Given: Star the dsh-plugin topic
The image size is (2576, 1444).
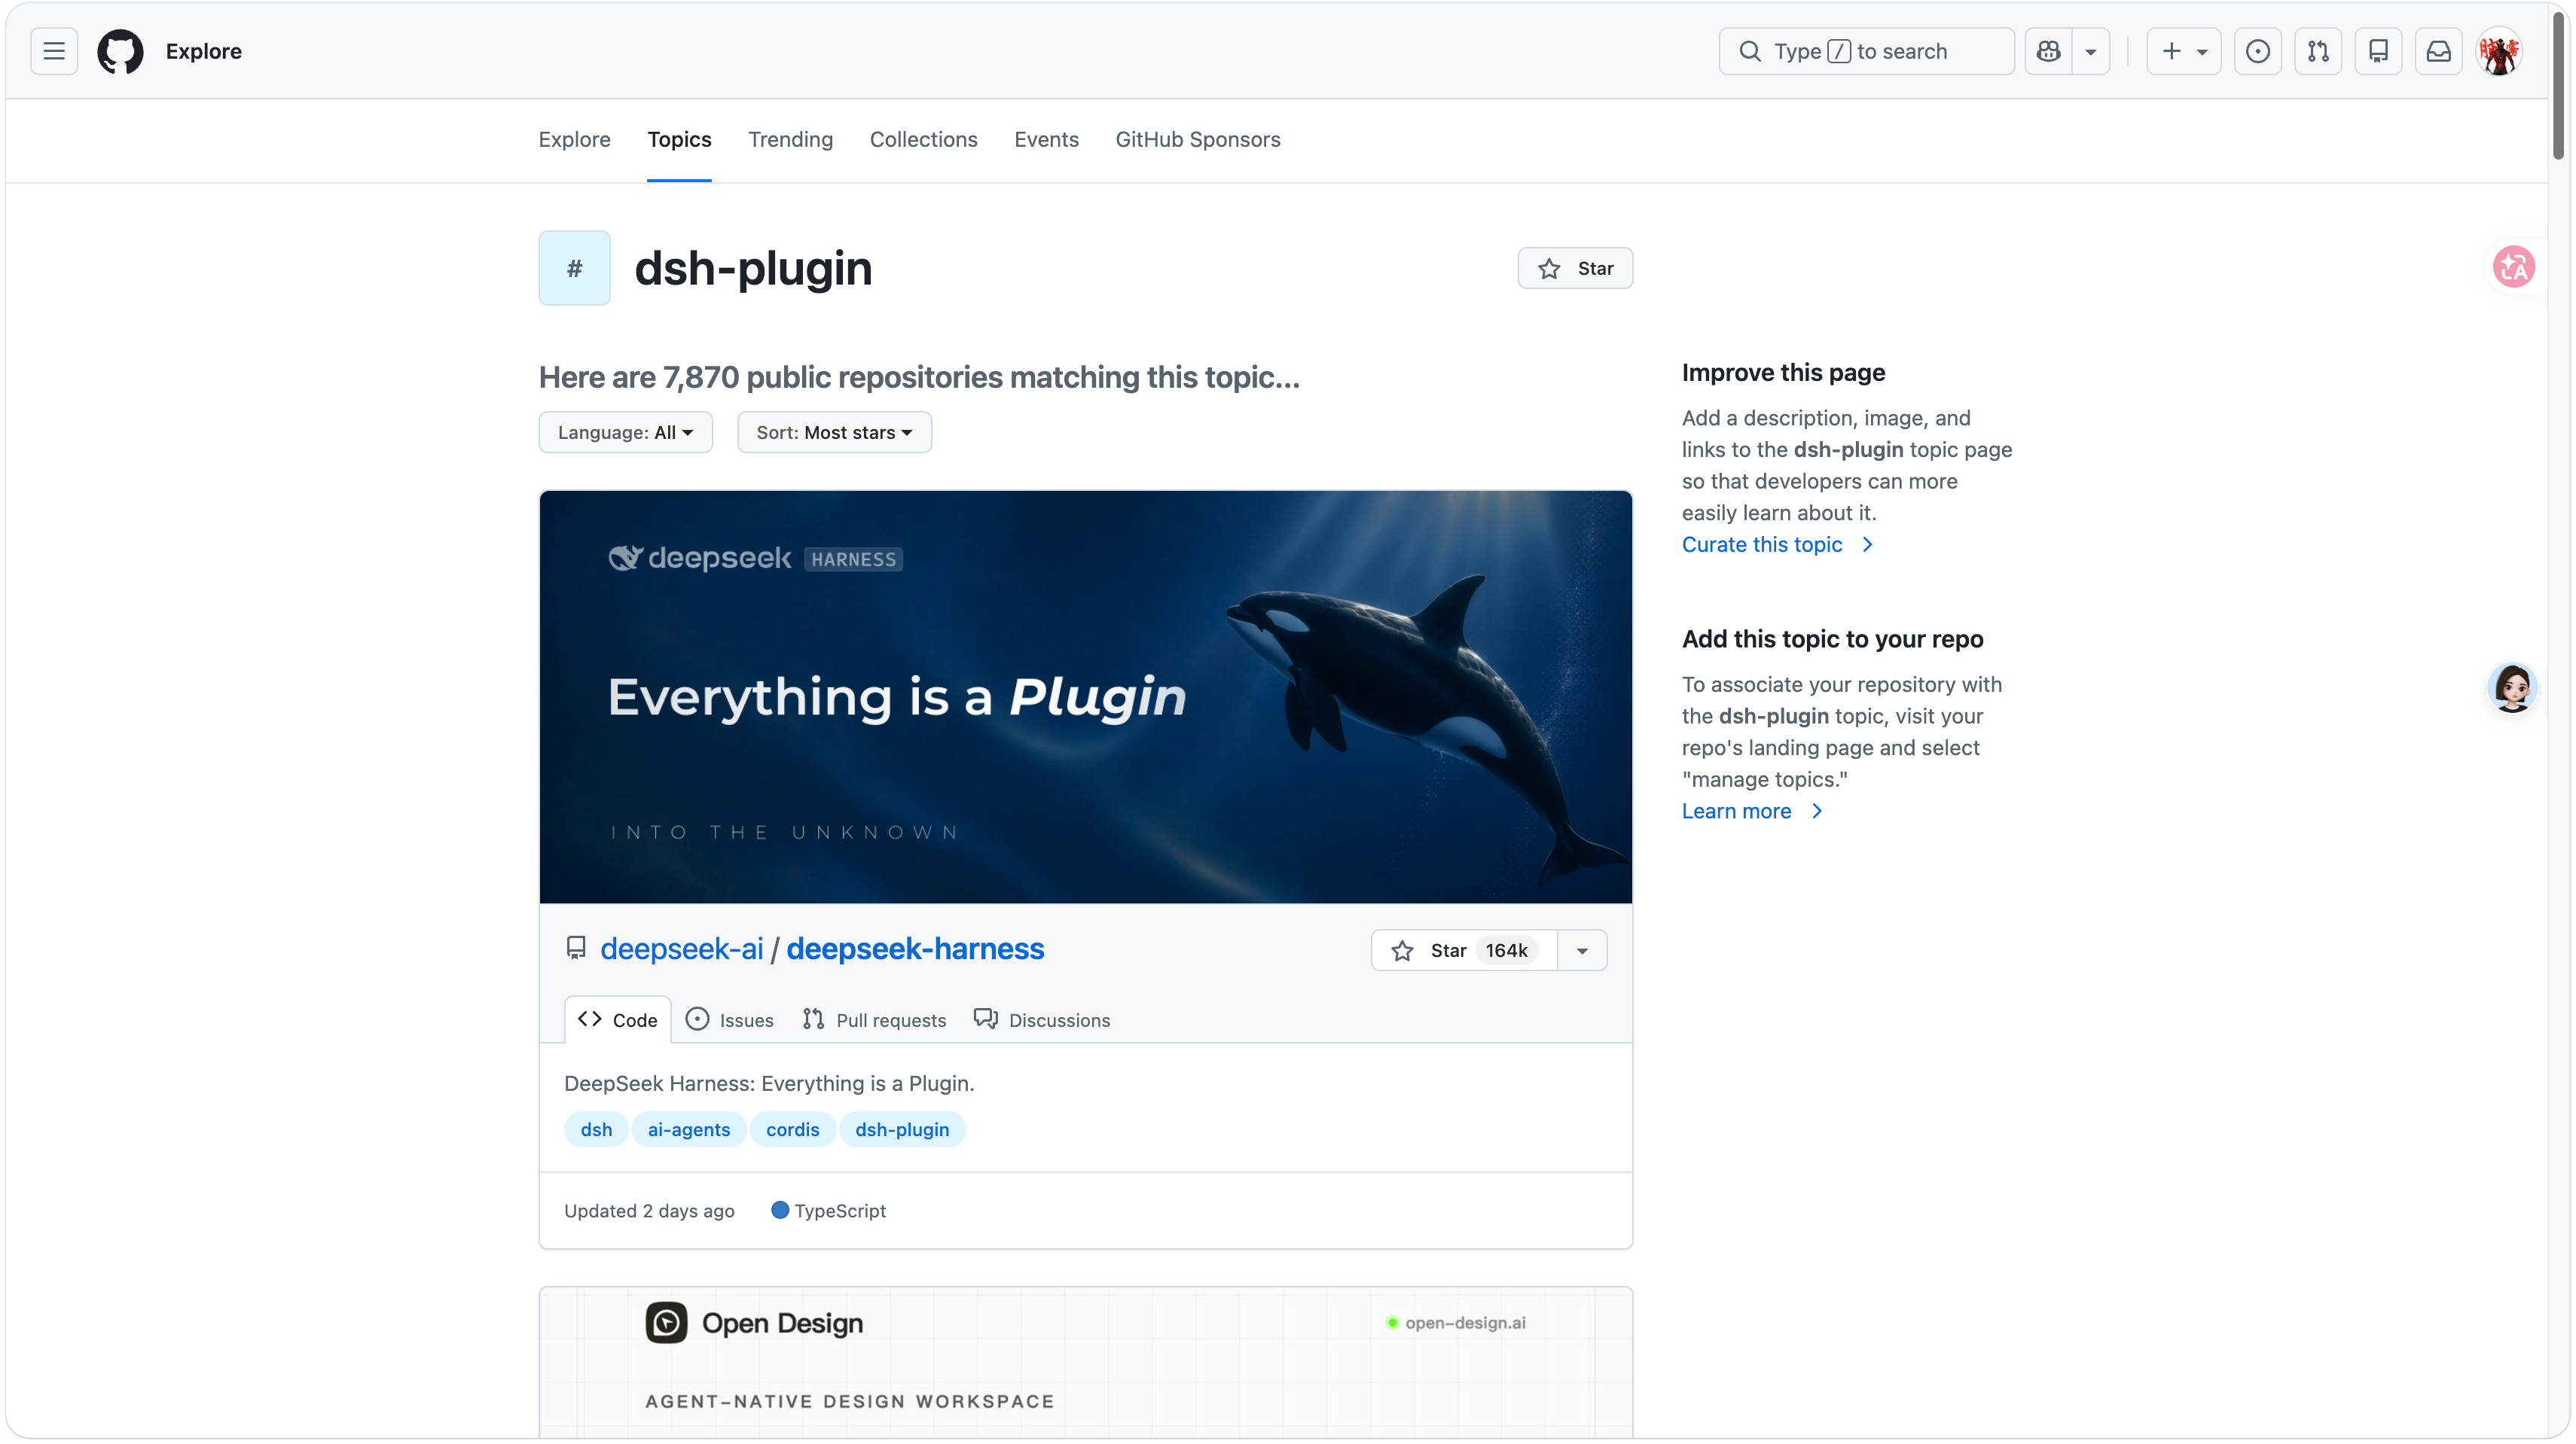Looking at the screenshot, I should [1575, 268].
